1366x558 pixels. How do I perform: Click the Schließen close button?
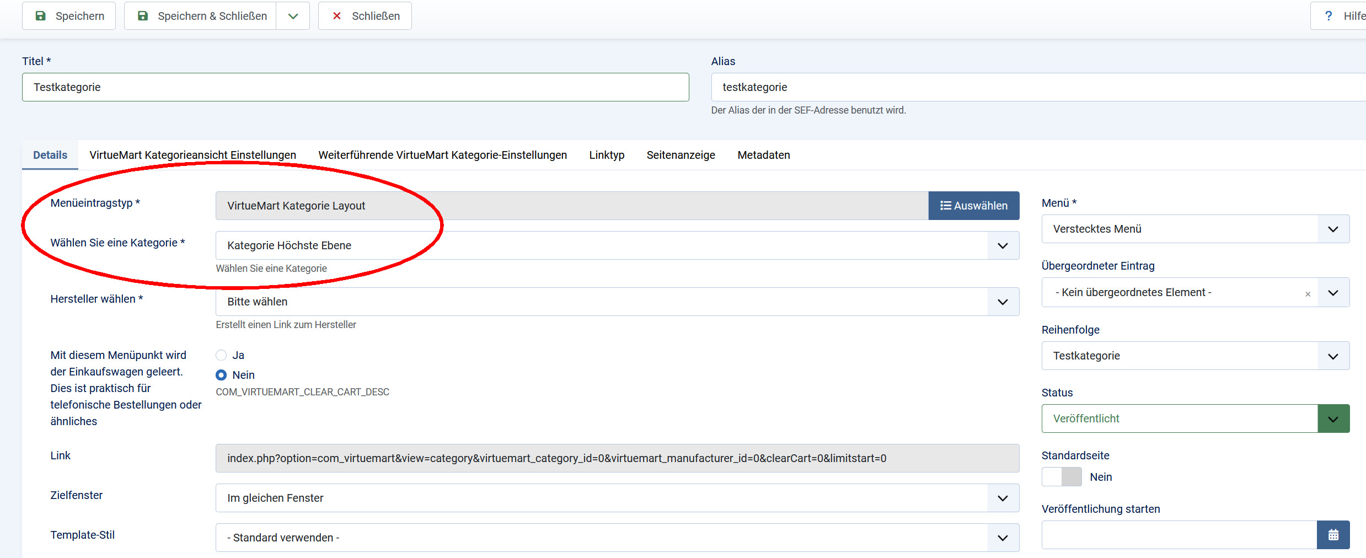(x=365, y=16)
